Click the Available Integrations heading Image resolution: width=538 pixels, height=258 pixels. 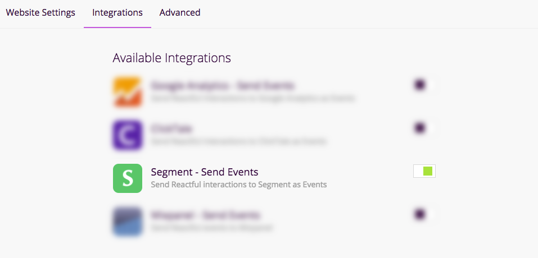171,58
